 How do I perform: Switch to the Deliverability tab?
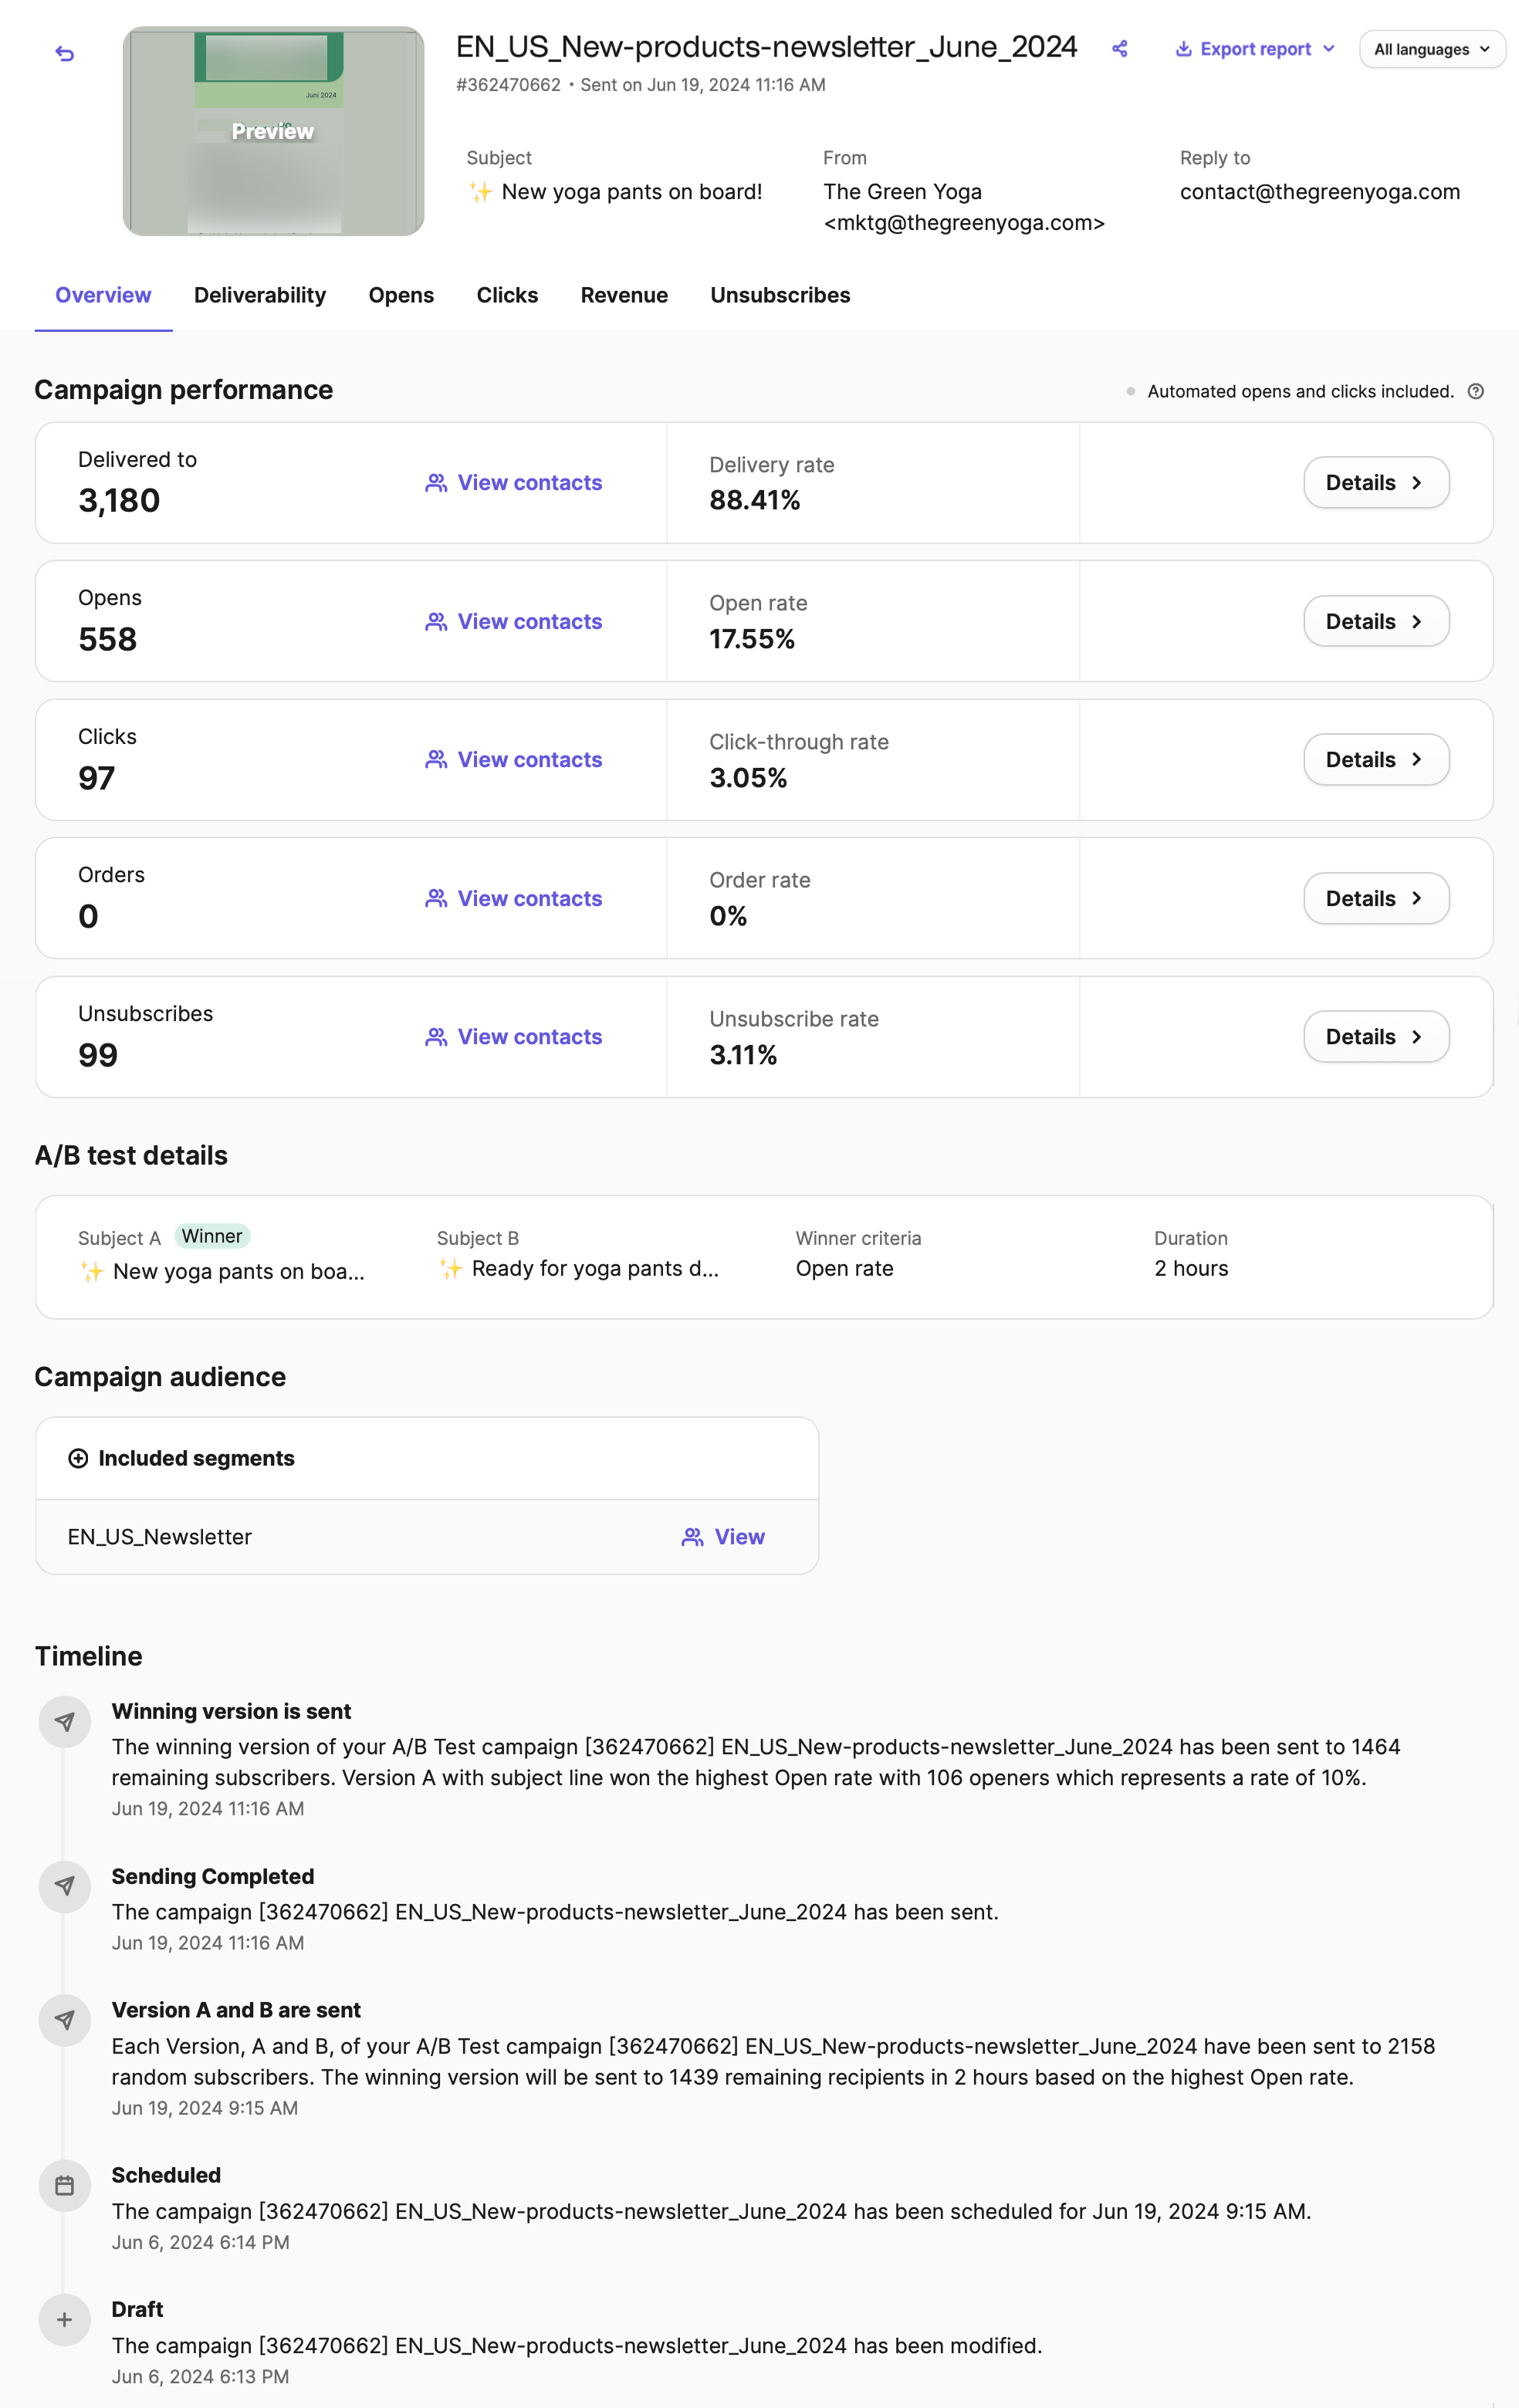click(x=260, y=295)
